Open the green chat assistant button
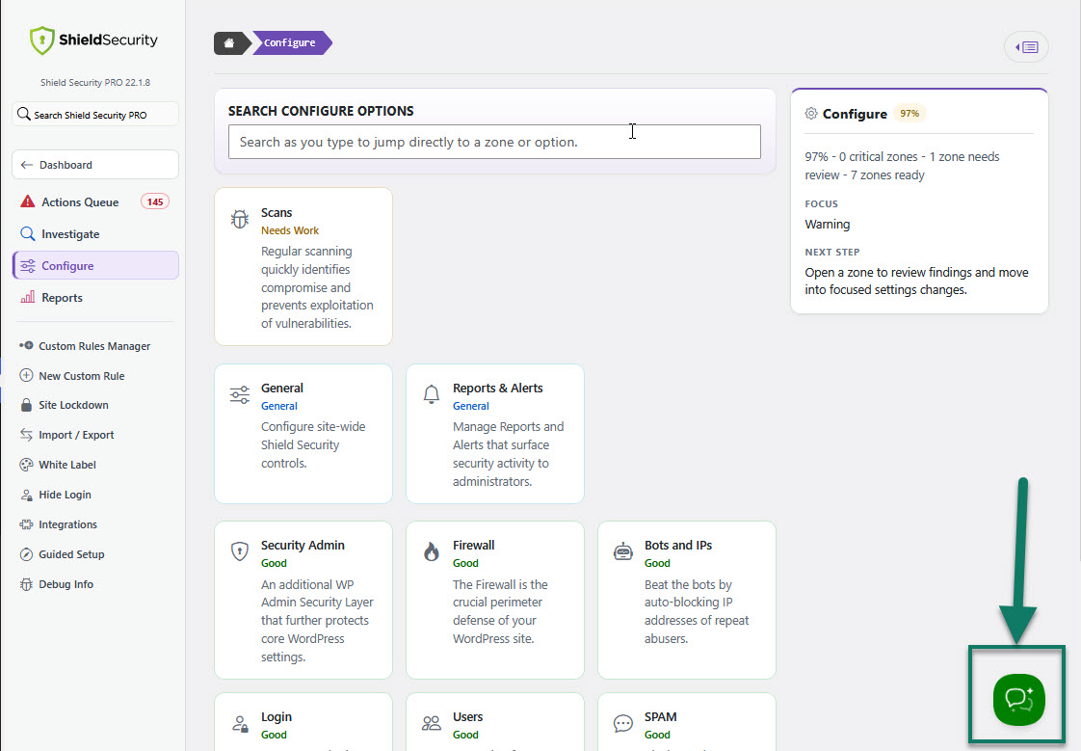 (1019, 699)
